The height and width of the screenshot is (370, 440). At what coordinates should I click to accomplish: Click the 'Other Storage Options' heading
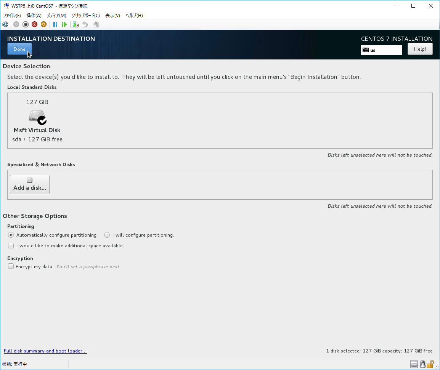tap(35, 216)
